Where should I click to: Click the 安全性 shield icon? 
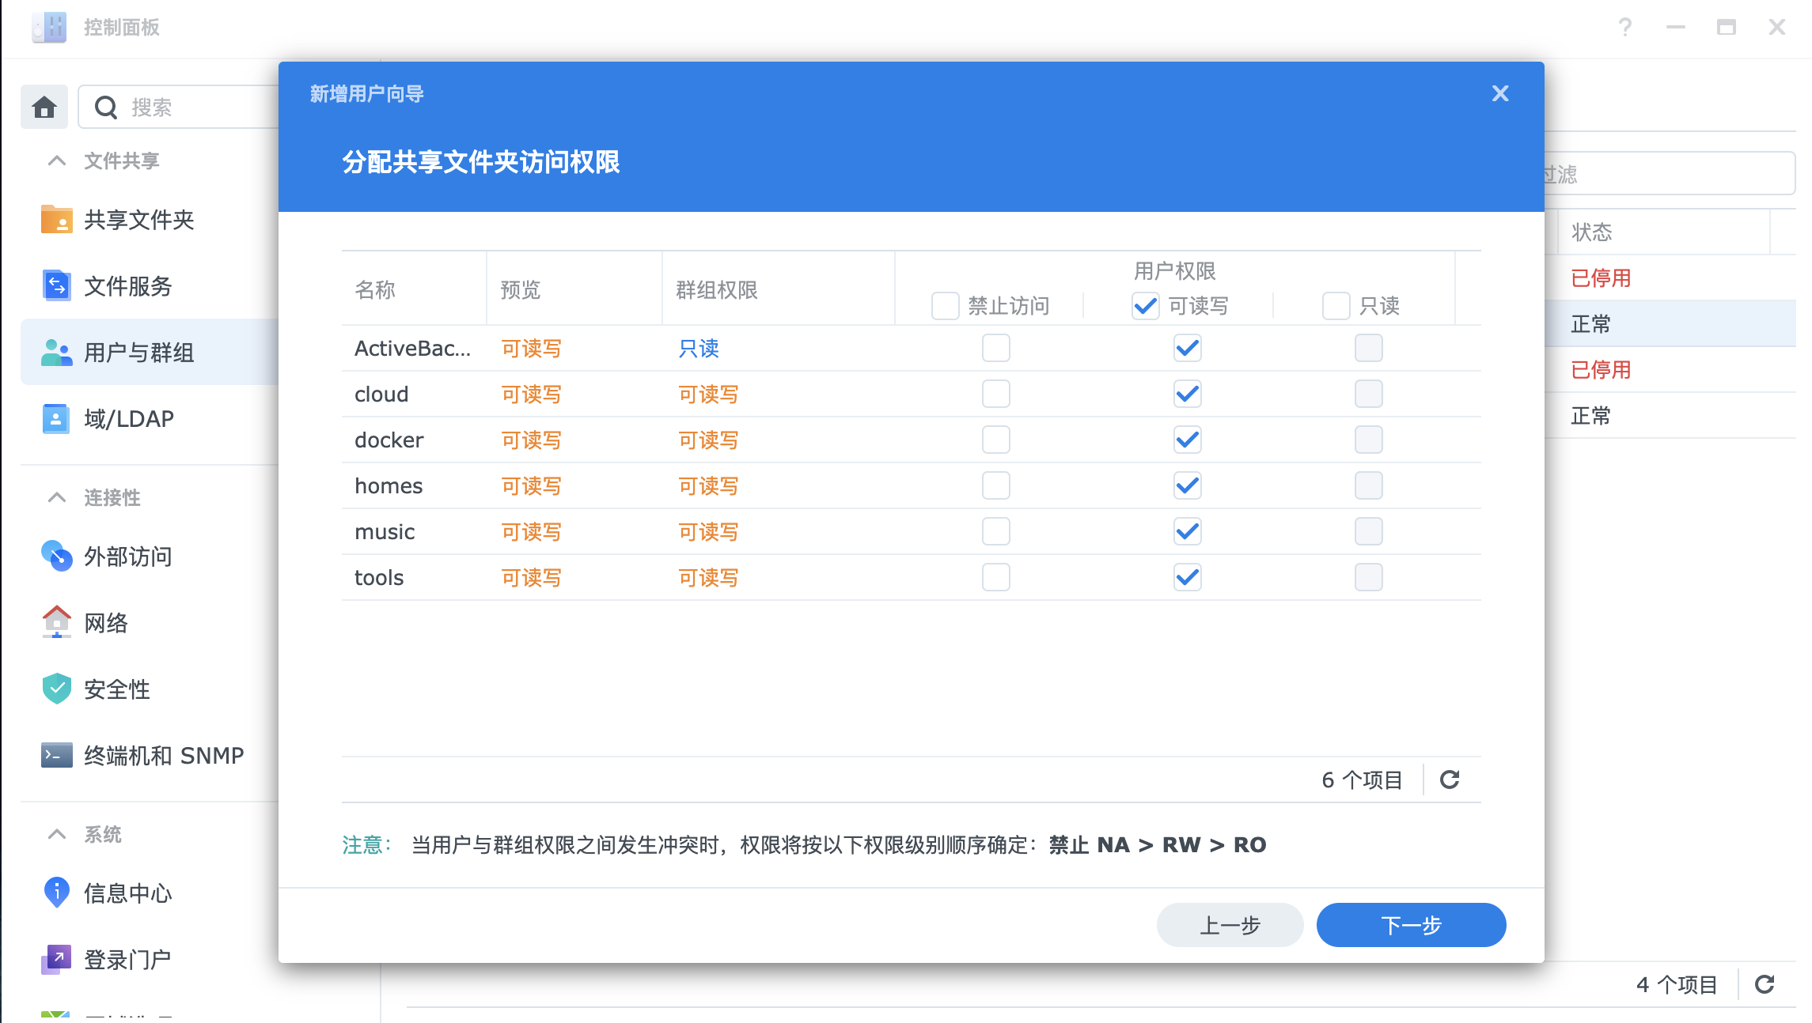click(55, 689)
